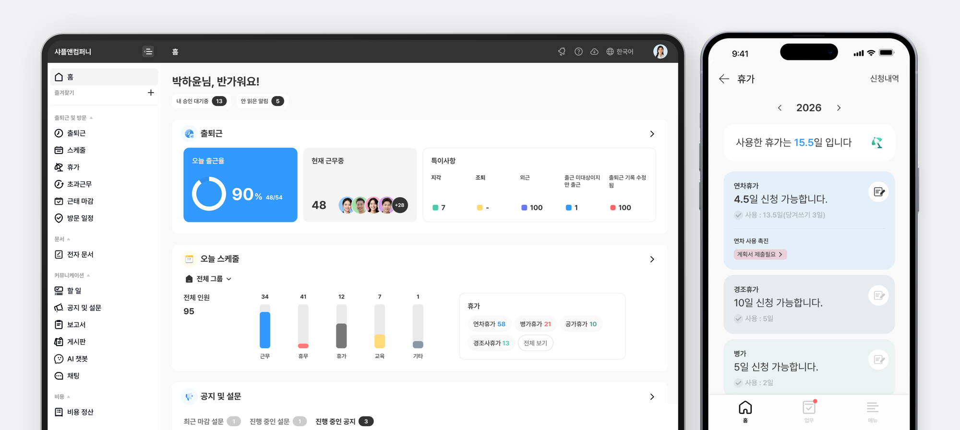
Task: Open AI 챗봇 from the sidebar
Action: click(x=77, y=358)
